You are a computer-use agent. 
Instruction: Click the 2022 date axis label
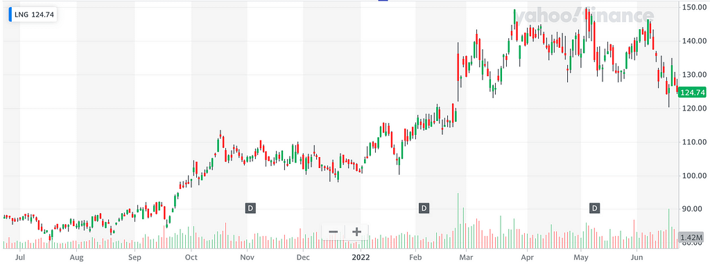(361, 258)
